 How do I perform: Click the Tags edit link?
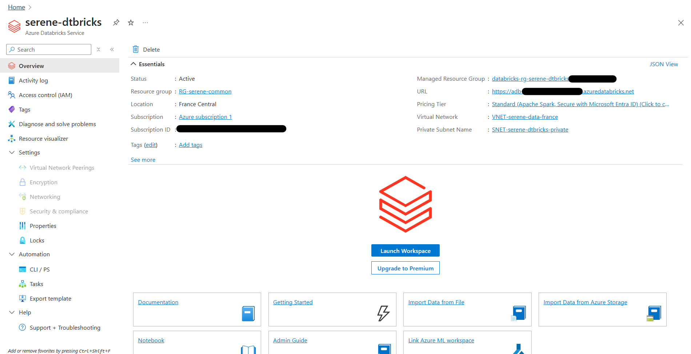pos(151,145)
